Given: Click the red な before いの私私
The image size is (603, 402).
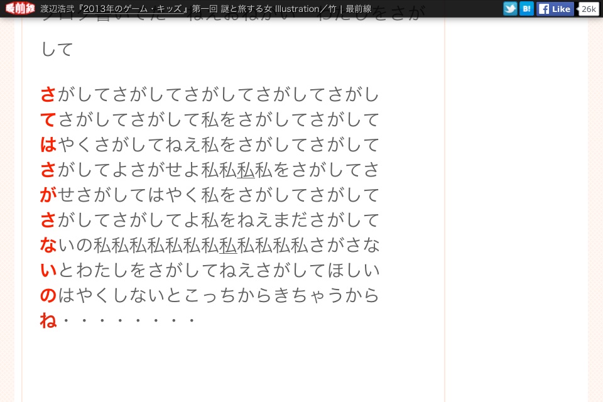Looking at the screenshot, I should [x=48, y=245].
